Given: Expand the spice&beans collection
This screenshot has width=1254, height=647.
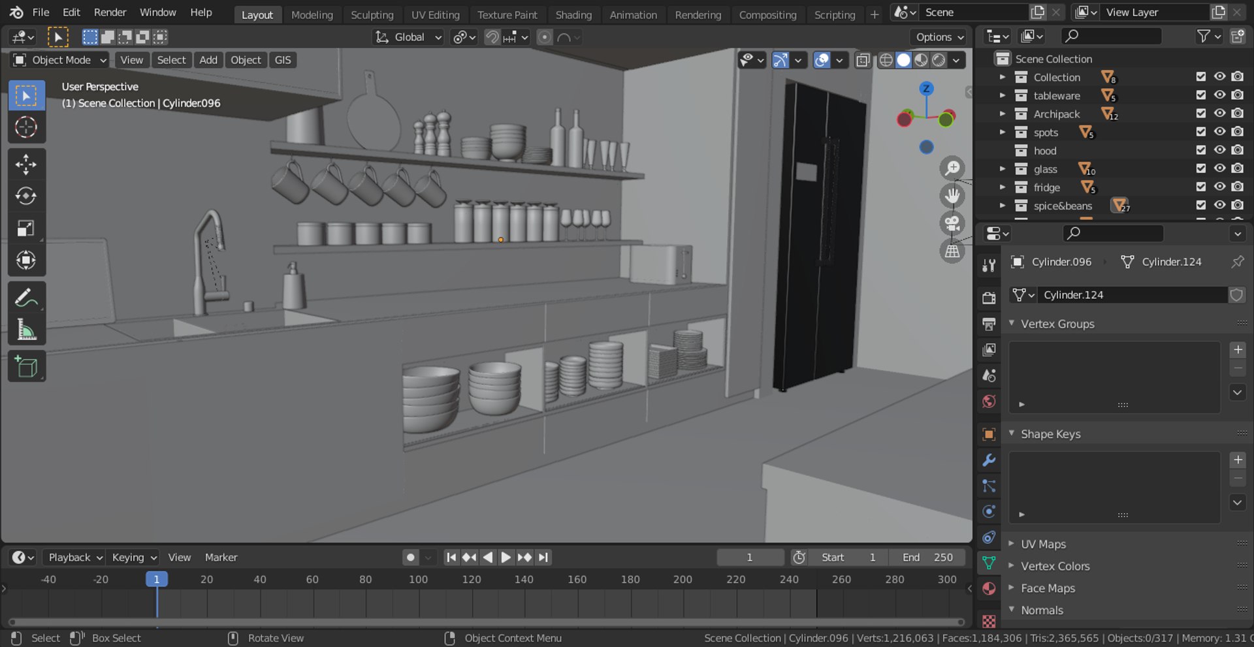Looking at the screenshot, I should [1003, 206].
